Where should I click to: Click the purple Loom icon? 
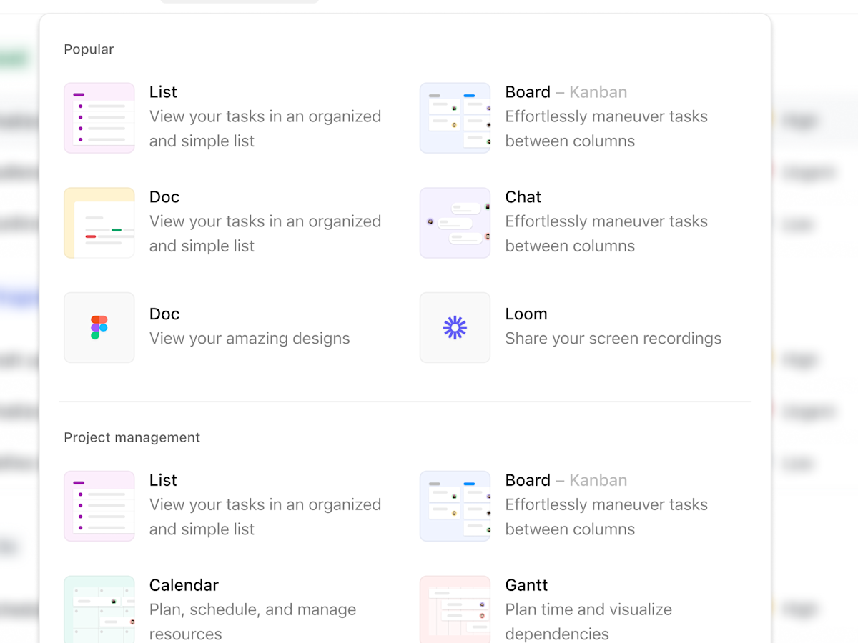455,327
